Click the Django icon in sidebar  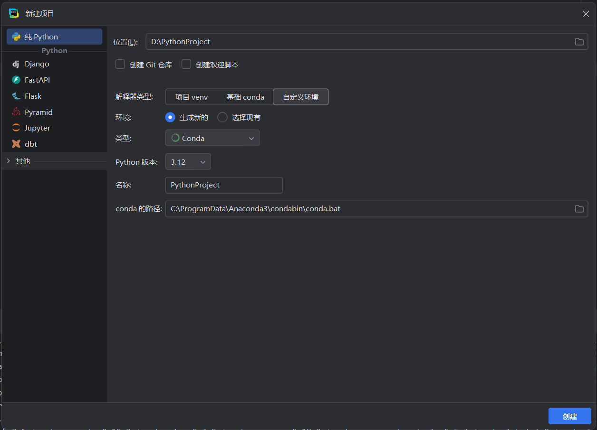click(x=16, y=64)
